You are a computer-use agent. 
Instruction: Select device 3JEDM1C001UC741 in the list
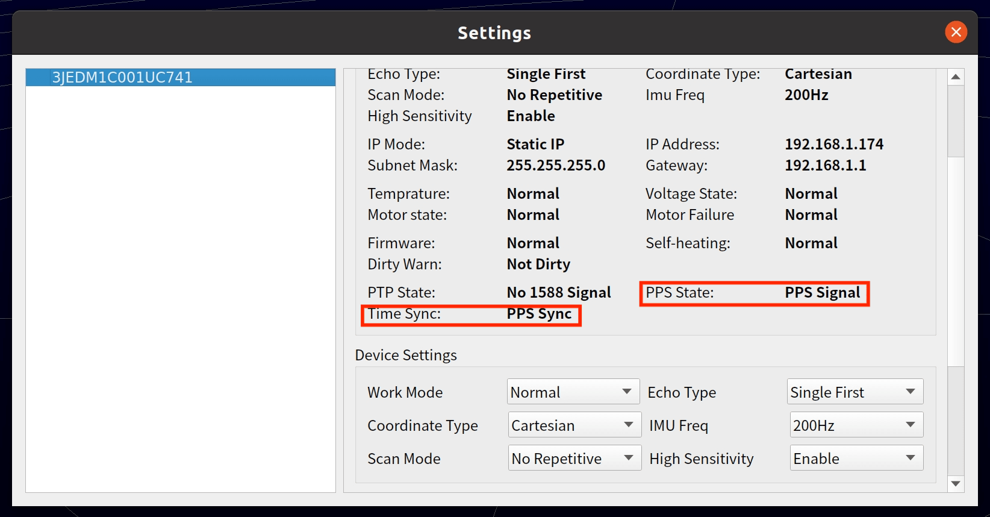122,77
